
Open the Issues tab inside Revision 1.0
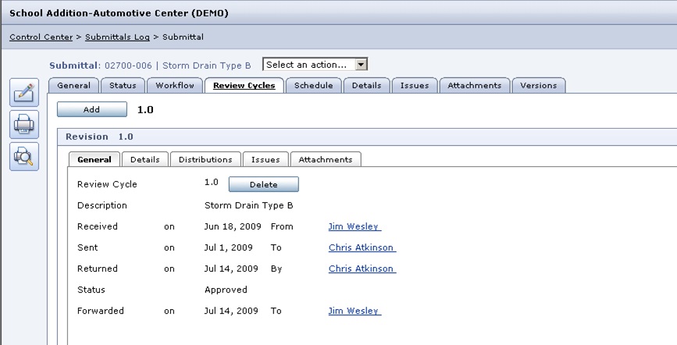pos(265,160)
